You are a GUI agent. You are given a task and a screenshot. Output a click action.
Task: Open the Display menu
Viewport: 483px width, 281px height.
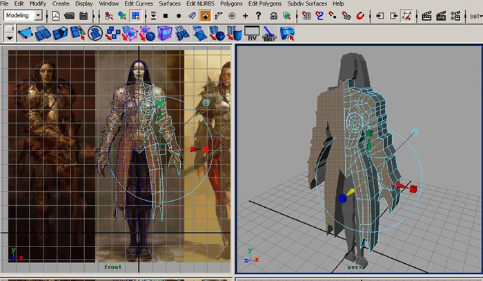(84, 3)
